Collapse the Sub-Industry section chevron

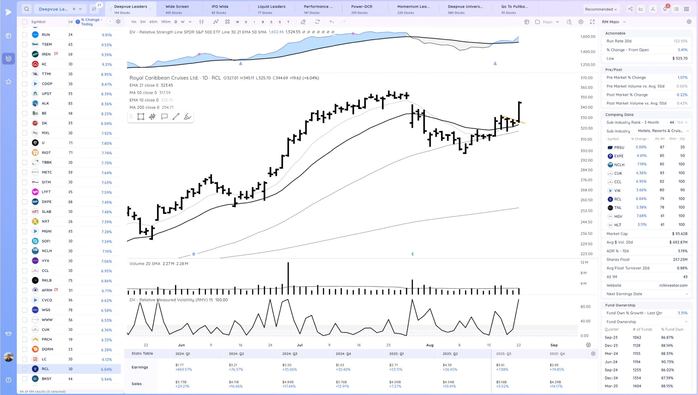[x=688, y=131]
